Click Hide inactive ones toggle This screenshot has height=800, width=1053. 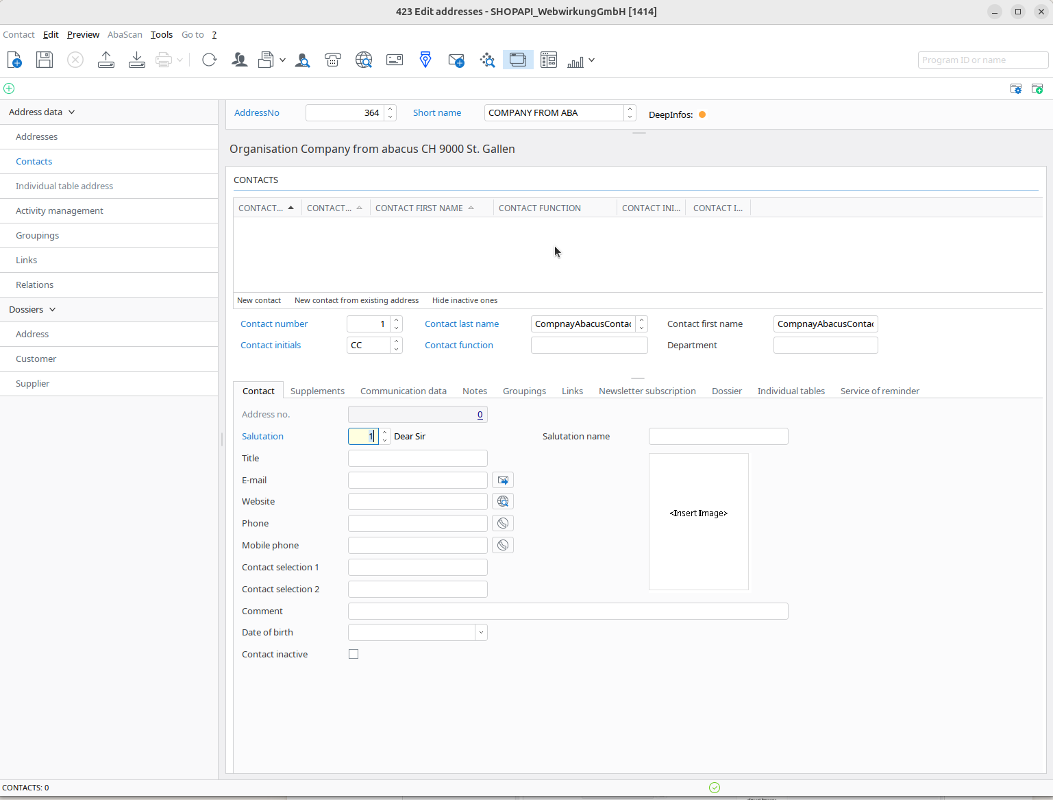pos(464,300)
